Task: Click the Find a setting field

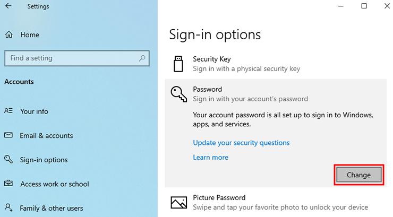Action: coord(77,58)
